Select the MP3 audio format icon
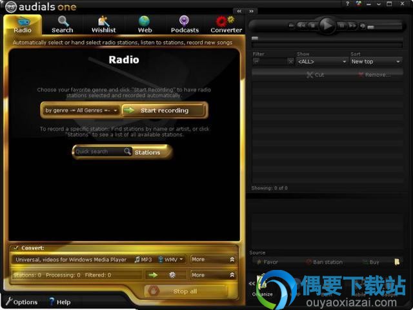 point(143,260)
